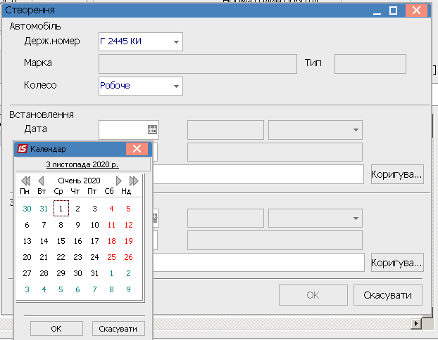
Task: Select February 9 shown in teal
Action: (x=128, y=289)
